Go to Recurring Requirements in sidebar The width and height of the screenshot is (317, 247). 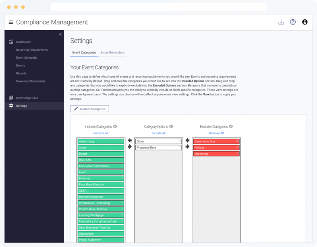click(32, 50)
